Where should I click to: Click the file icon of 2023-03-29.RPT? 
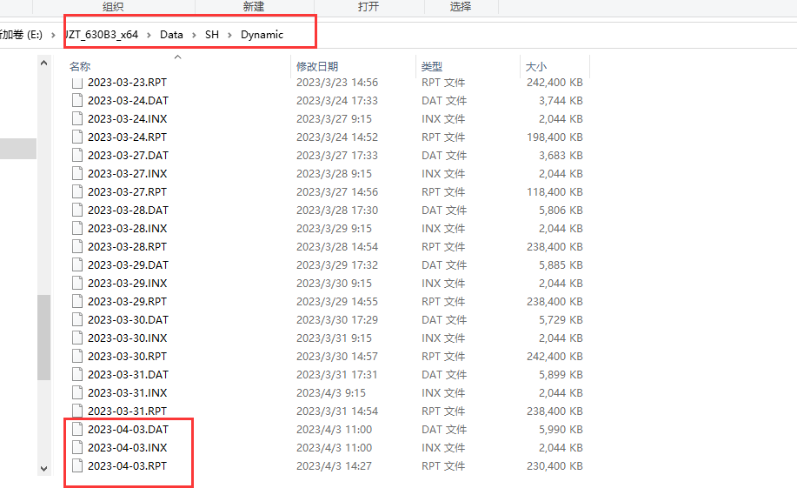point(77,302)
